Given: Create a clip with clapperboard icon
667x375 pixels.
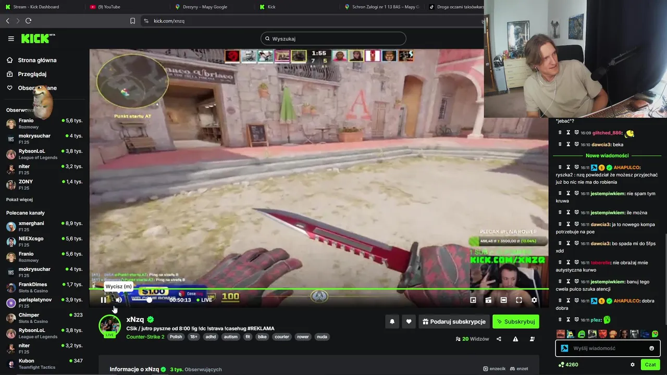Looking at the screenshot, I should click(488, 300).
